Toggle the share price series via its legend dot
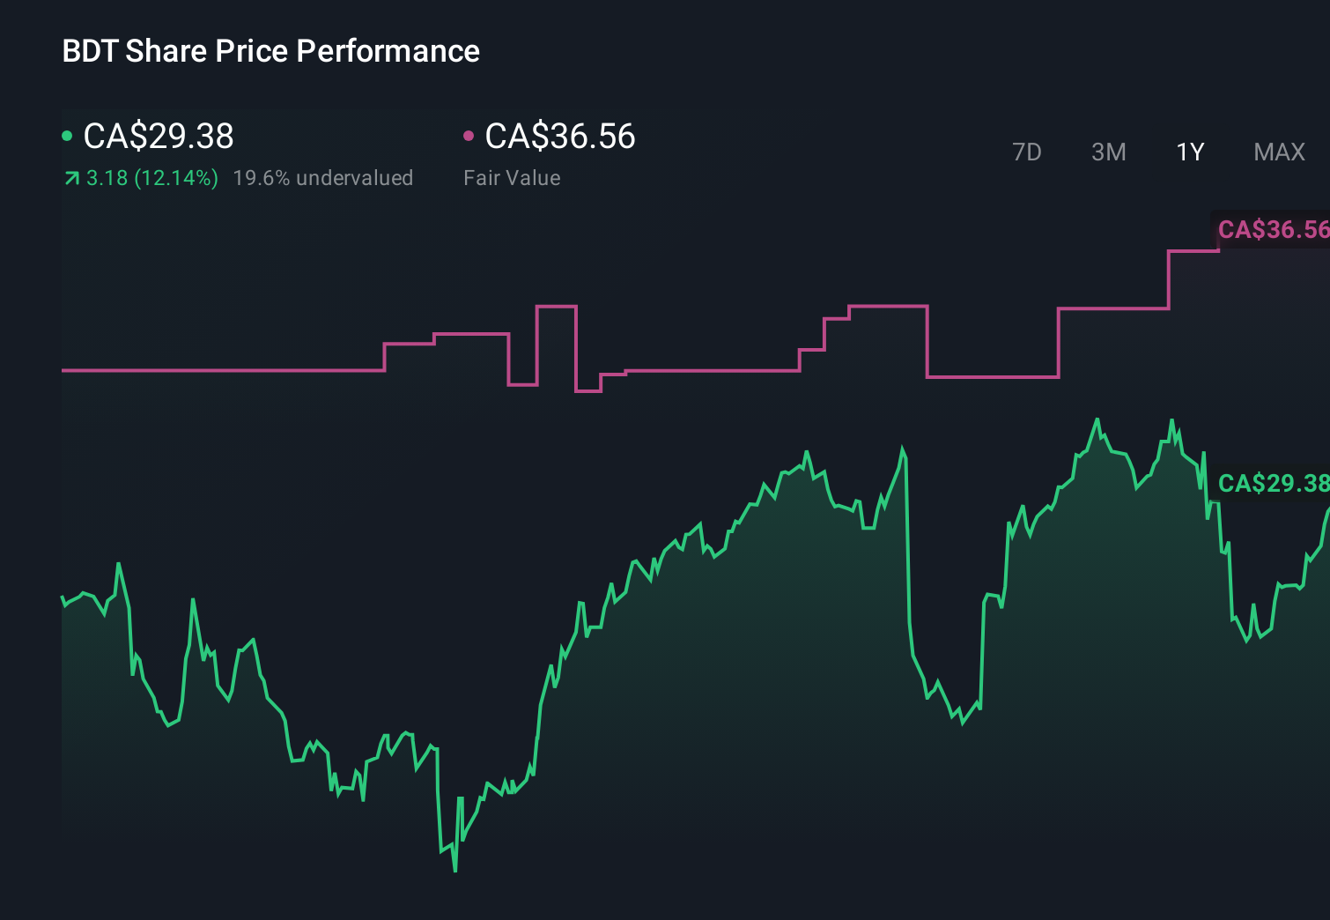 click(x=67, y=134)
